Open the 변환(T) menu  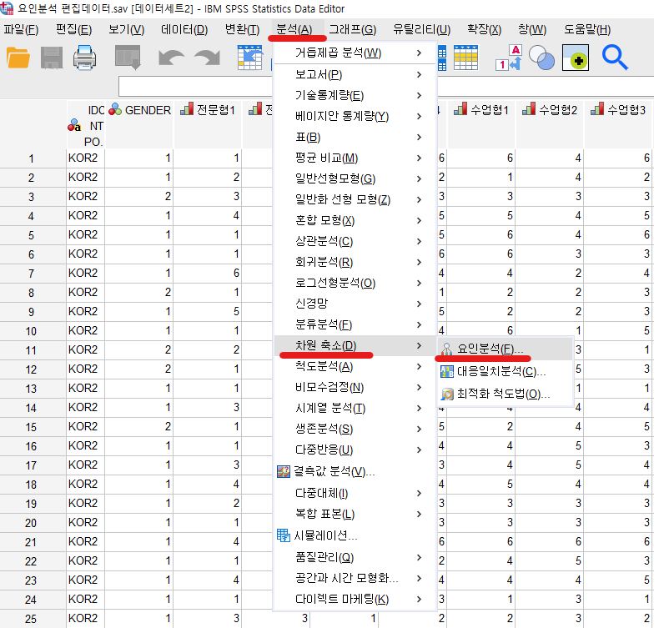coord(242,29)
